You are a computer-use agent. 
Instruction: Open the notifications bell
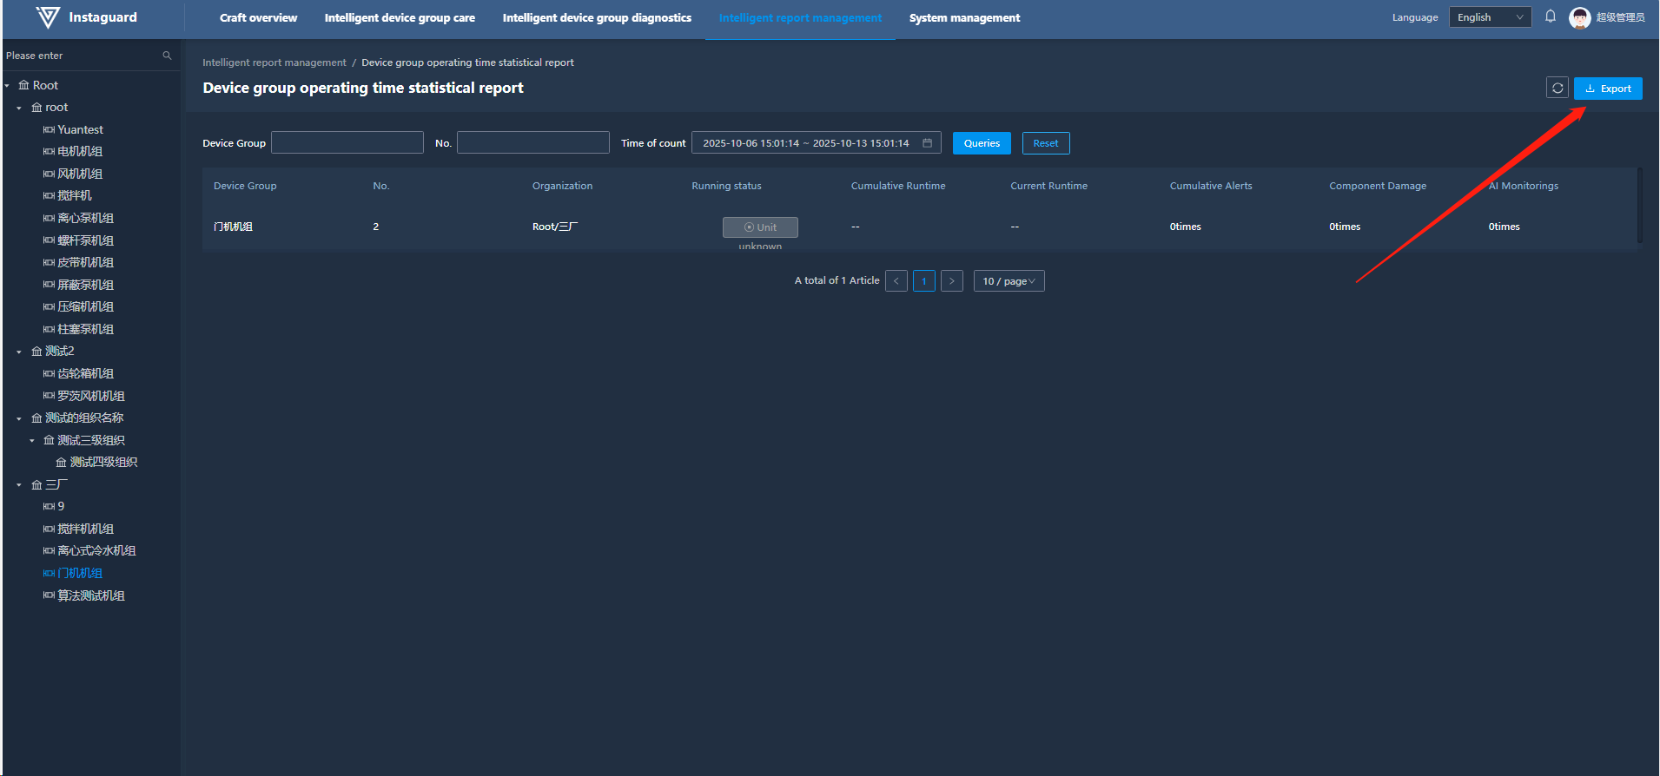click(x=1551, y=16)
